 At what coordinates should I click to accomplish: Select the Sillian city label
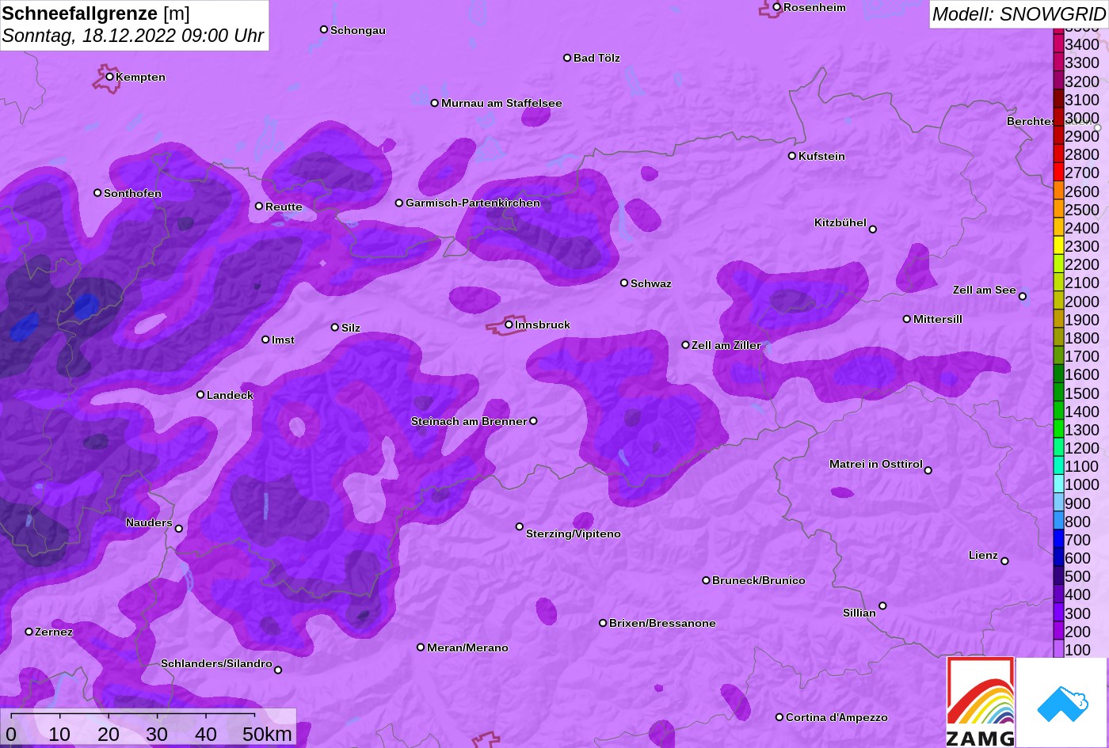pos(859,613)
